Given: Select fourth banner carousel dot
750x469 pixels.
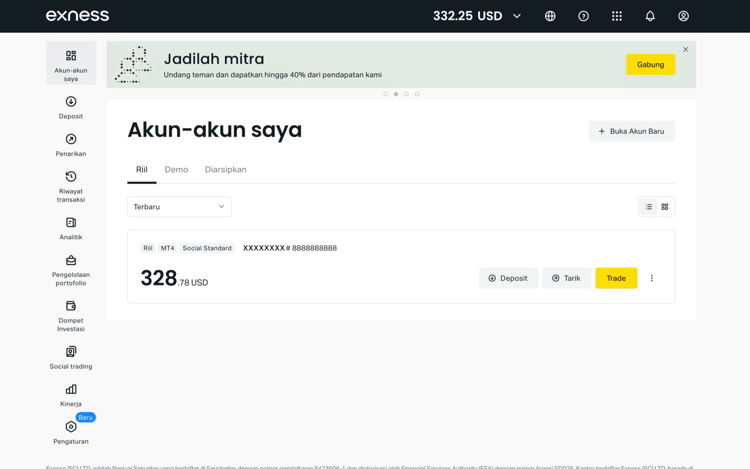Looking at the screenshot, I should (x=417, y=94).
